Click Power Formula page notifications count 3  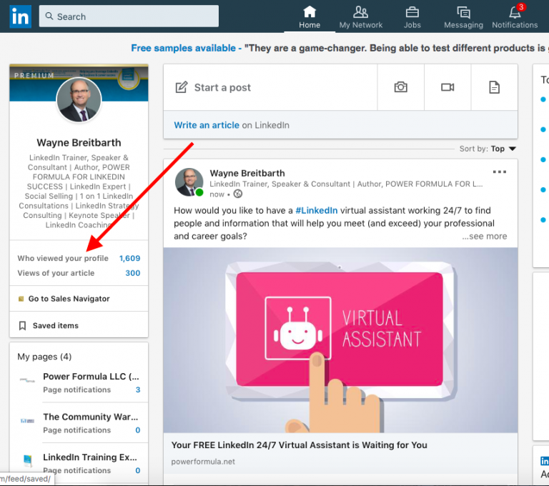[138, 390]
